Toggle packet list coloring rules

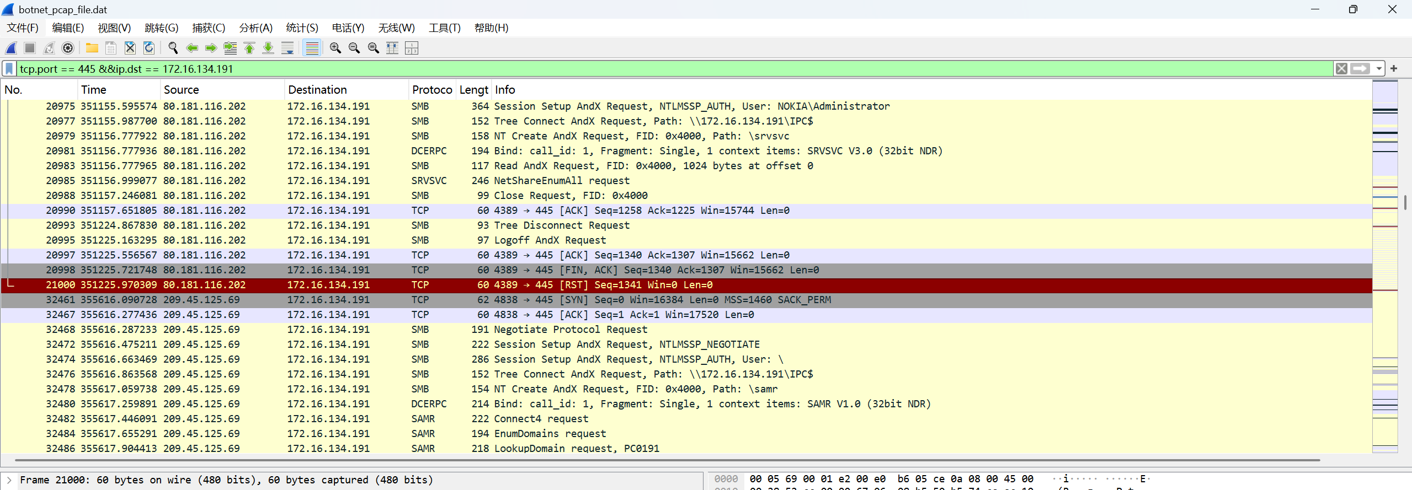pos(312,49)
